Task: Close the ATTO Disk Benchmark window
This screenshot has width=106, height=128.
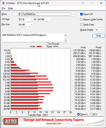Action: 101,3
